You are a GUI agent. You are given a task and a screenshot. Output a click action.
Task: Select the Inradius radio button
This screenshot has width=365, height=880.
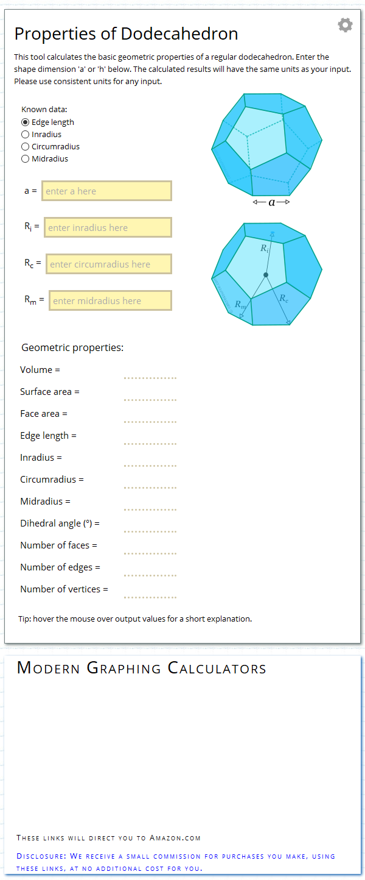click(25, 134)
